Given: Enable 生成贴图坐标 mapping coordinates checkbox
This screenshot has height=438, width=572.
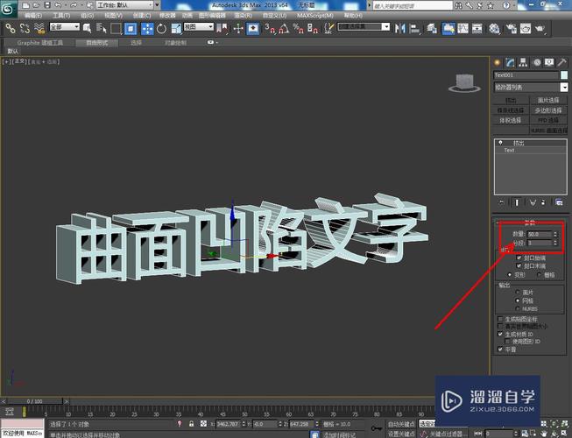Looking at the screenshot, I should click(x=500, y=319).
